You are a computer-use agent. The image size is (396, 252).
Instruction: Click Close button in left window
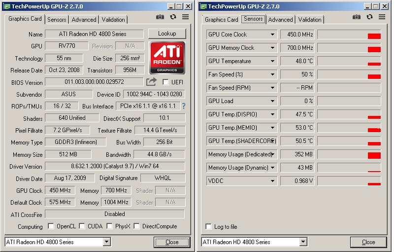click(172, 242)
